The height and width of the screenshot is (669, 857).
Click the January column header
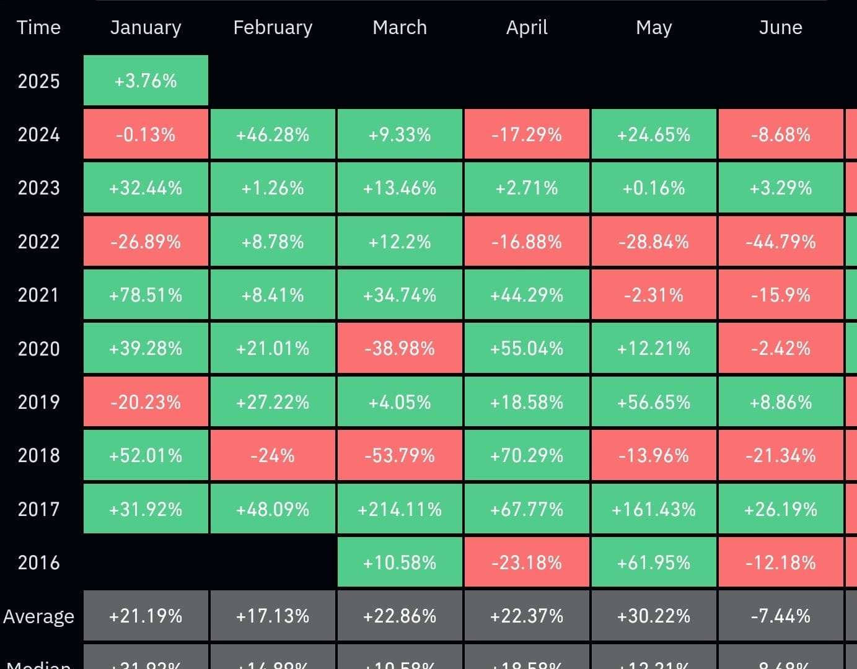click(x=146, y=27)
